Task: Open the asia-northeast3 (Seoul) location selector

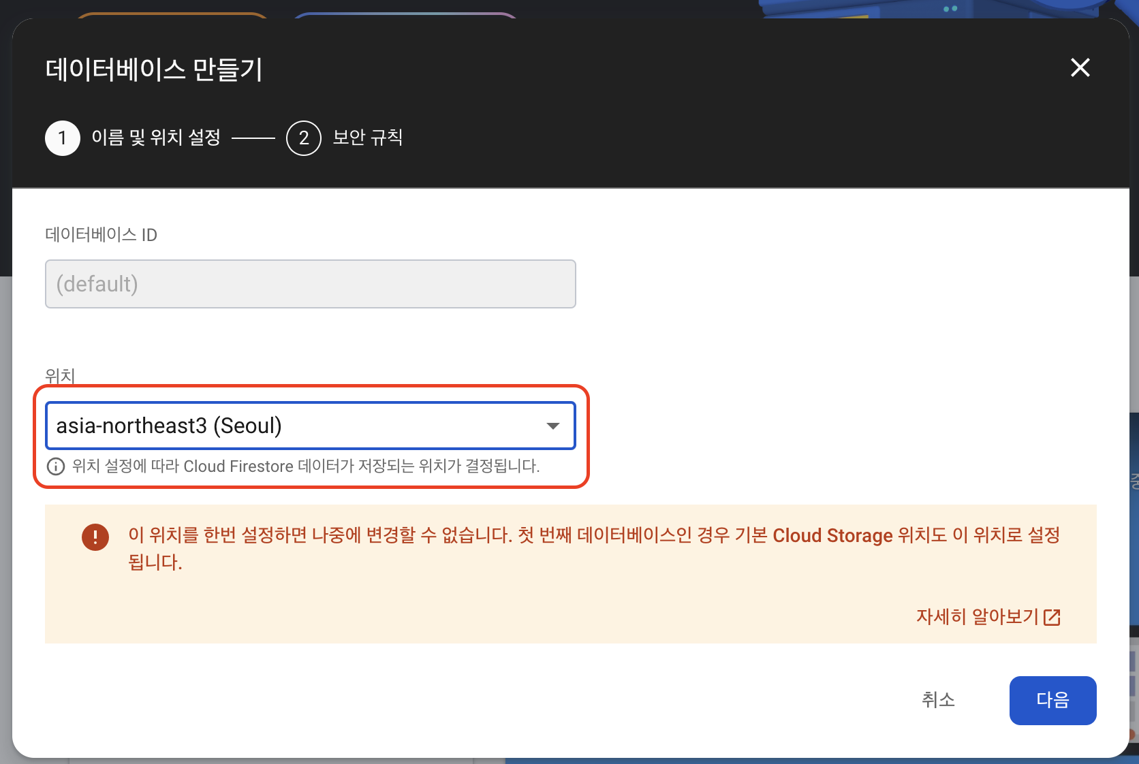Action: click(311, 426)
